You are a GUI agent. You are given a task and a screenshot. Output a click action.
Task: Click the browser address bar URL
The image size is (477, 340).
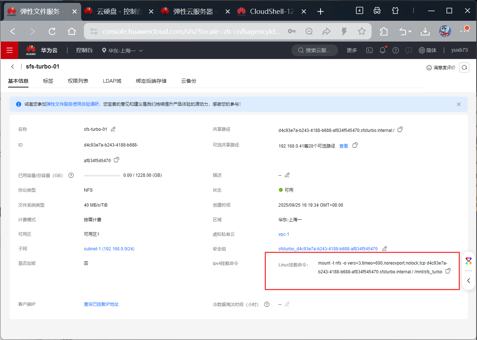(x=191, y=31)
